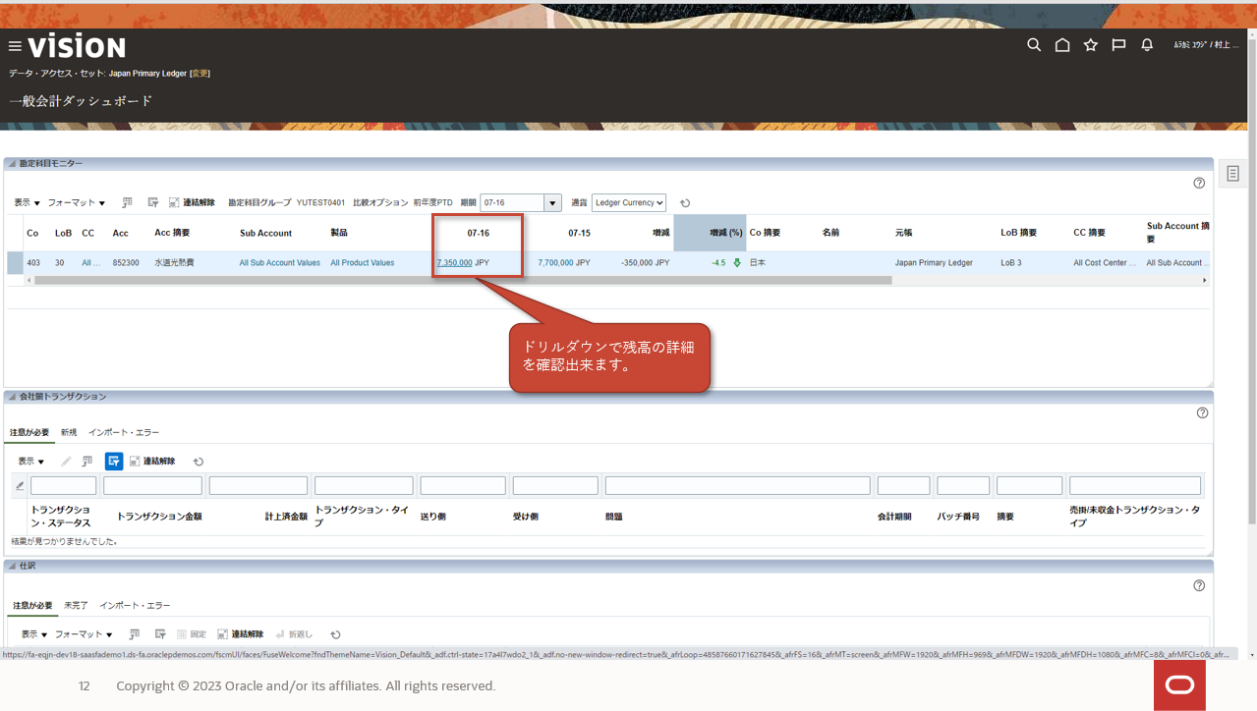The width and height of the screenshot is (1257, 711).
Task: Click the 期間 field showing 07-16
Action: point(512,203)
